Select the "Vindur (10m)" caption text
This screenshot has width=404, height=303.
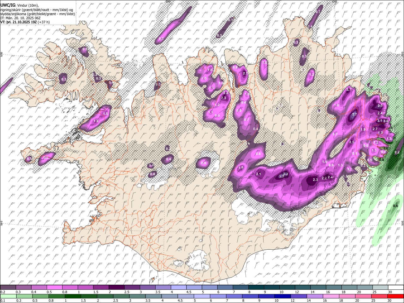(x=27, y=5)
